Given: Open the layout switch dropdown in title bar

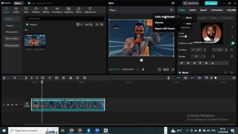Looking at the screenshot, I should [174, 3].
